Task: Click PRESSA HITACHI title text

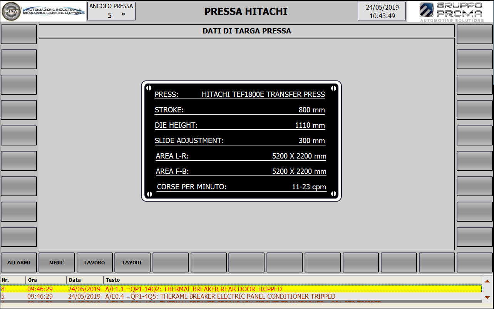Action: tap(246, 12)
